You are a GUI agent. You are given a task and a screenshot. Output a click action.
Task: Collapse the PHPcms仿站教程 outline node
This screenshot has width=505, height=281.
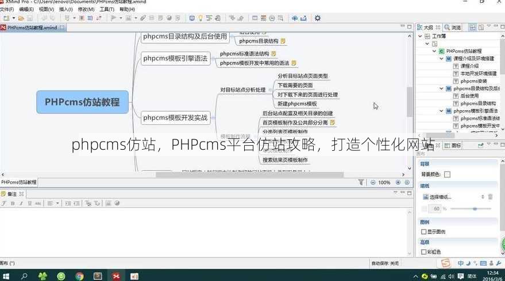tap(434, 51)
